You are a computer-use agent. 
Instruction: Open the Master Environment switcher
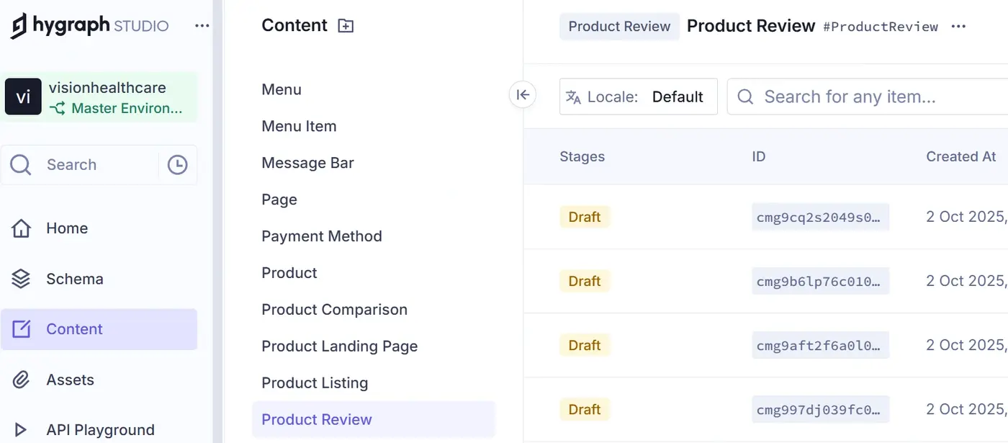tap(115, 109)
